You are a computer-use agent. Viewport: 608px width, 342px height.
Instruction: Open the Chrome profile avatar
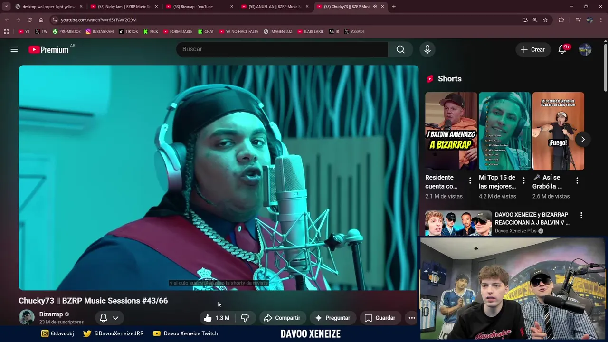(589, 20)
